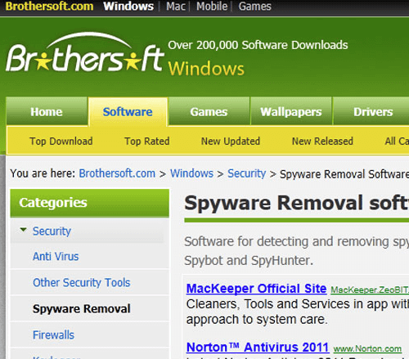Screen dimensions: 409x359
Task: Open Other Security Tools category
Action: [82, 282]
